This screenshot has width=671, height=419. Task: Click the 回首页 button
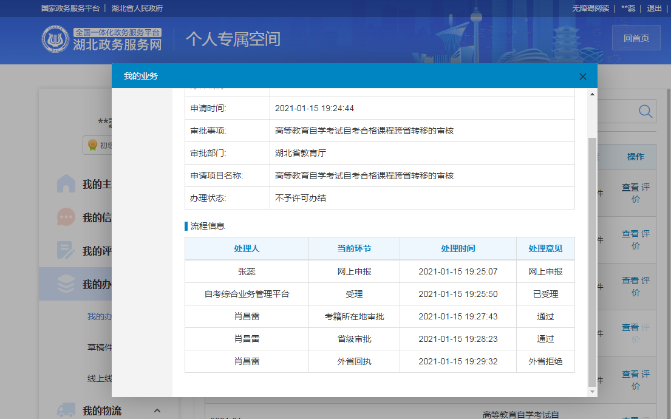636,37
